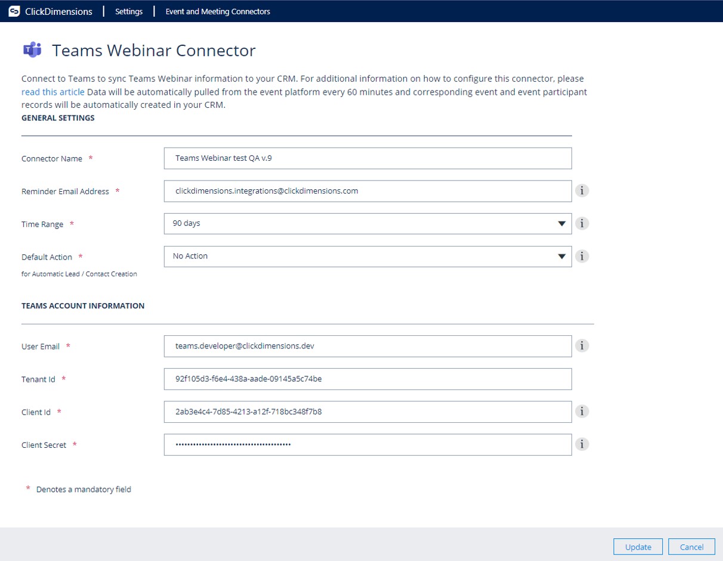The image size is (723, 561).
Task: Click the 'Client Secret' label
Action: [x=44, y=445]
